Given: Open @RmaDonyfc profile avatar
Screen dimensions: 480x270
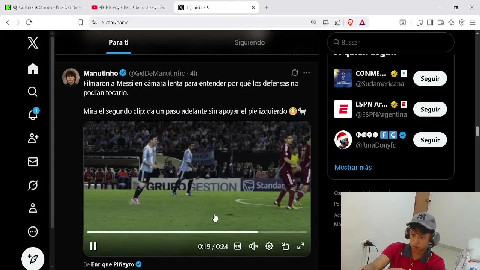Looking at the screenshot, I should click(343, 140).
